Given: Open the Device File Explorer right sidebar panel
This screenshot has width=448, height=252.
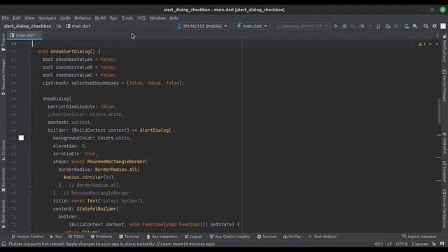Looking at the screenshot, I should (444, 209).
